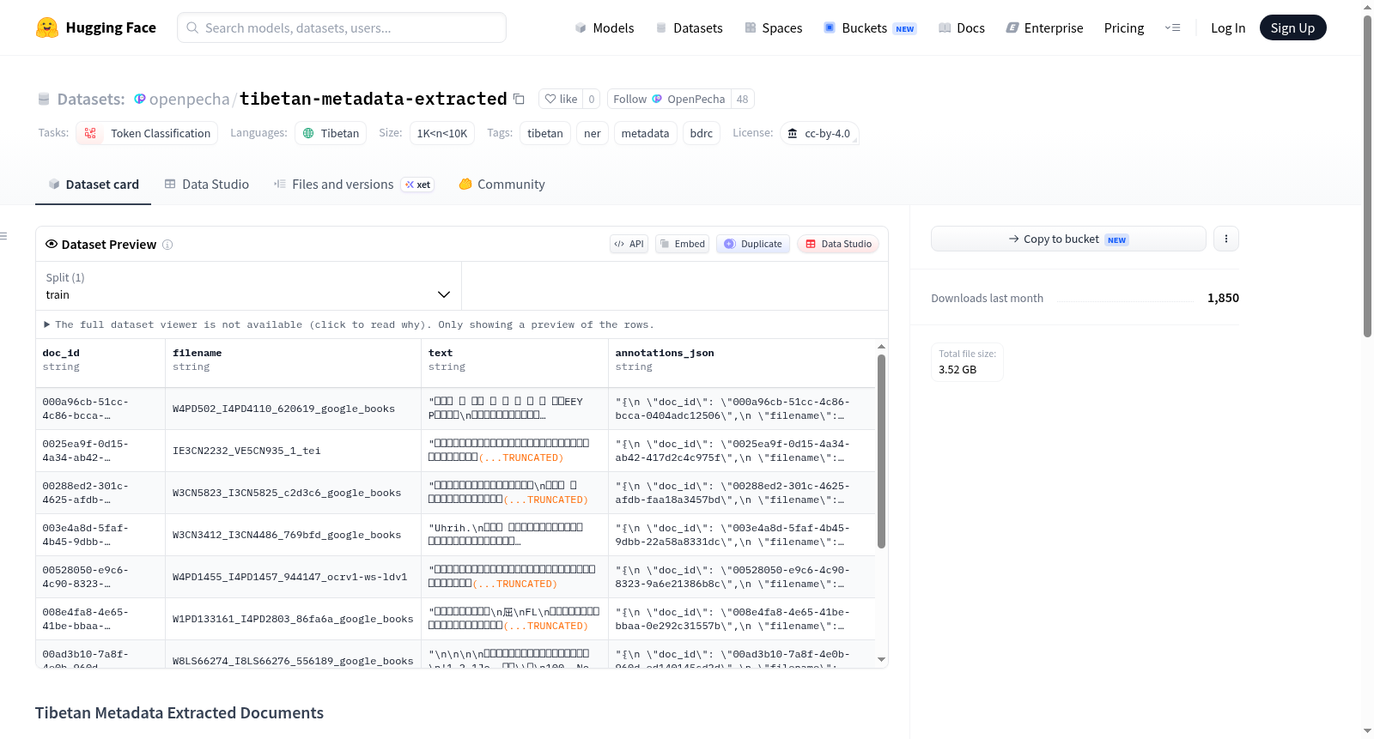Click the like count 0
This screenshot has height=739, width=1374.
(x=592, y=99)
